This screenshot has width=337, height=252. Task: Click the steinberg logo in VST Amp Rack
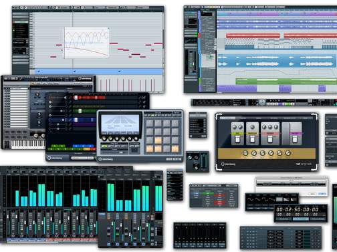click(x=228, y=164)
